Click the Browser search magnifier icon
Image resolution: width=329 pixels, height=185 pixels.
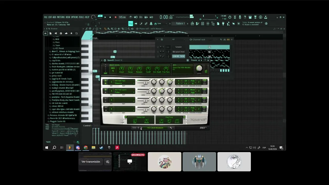pyautogui.click(x=78, y=142)
